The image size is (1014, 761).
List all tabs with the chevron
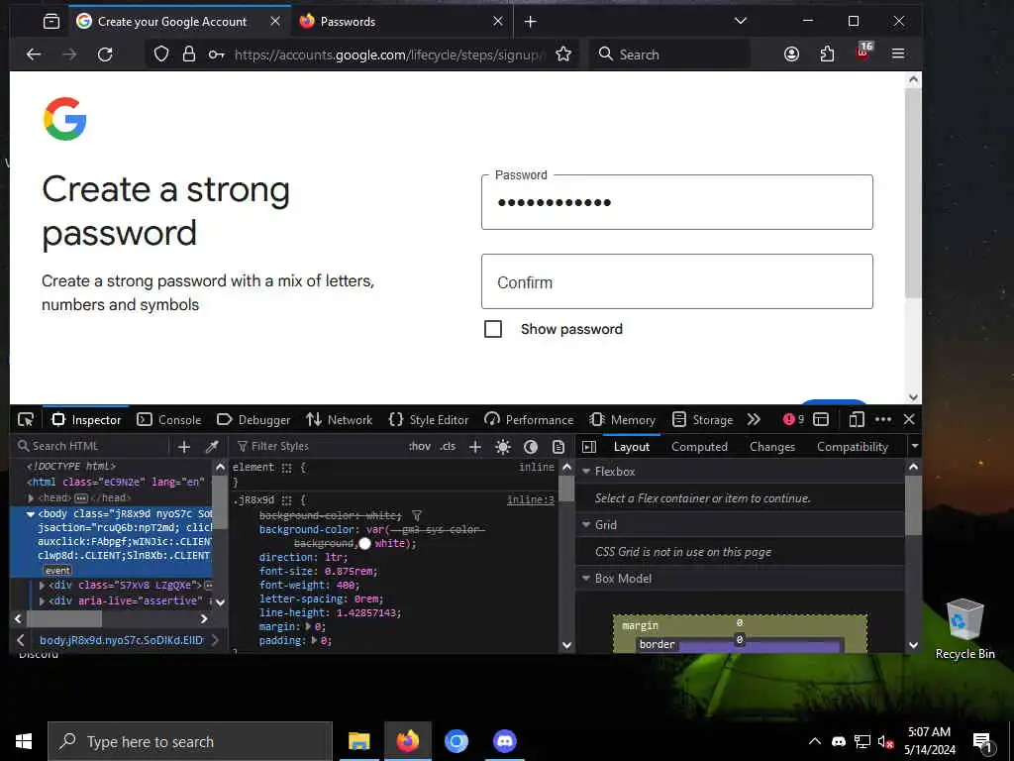tap(741, 21)
